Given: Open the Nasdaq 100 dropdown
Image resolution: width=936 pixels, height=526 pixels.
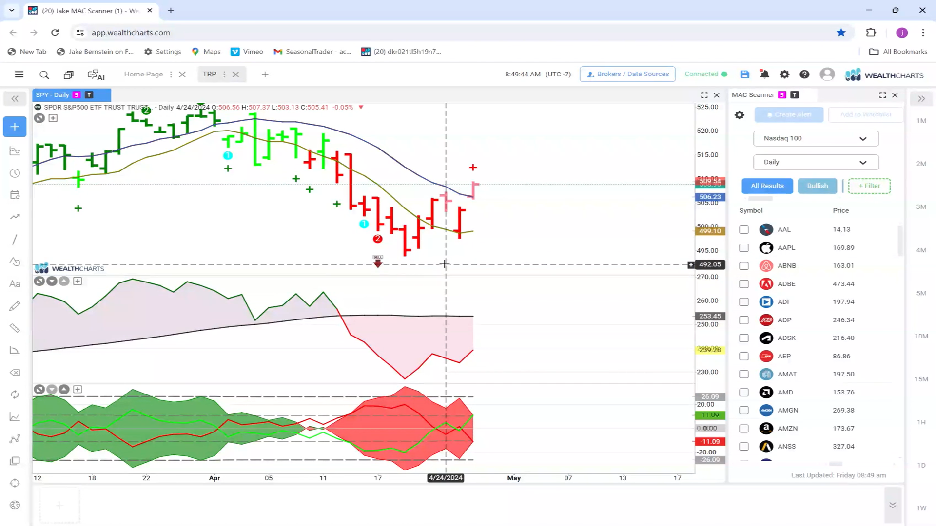Looking at the screenshot, I should coord(816,138).
